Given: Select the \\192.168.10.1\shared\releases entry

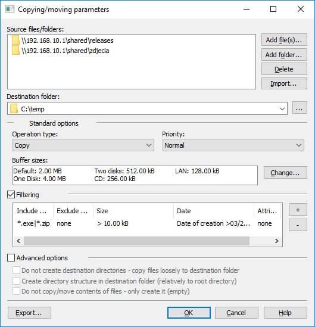Looking at the screenshot, I should (67, 41).
